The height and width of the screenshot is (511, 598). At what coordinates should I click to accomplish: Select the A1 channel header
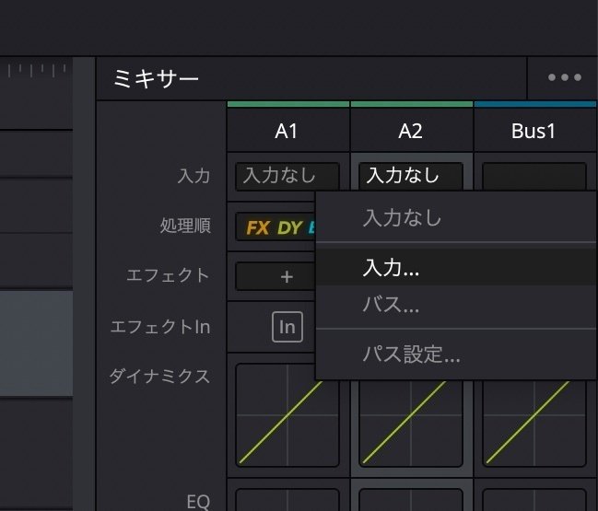point(287,132)
